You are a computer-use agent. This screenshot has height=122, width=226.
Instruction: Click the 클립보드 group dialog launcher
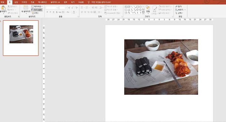pyautogui.click(x=19, y=17)
